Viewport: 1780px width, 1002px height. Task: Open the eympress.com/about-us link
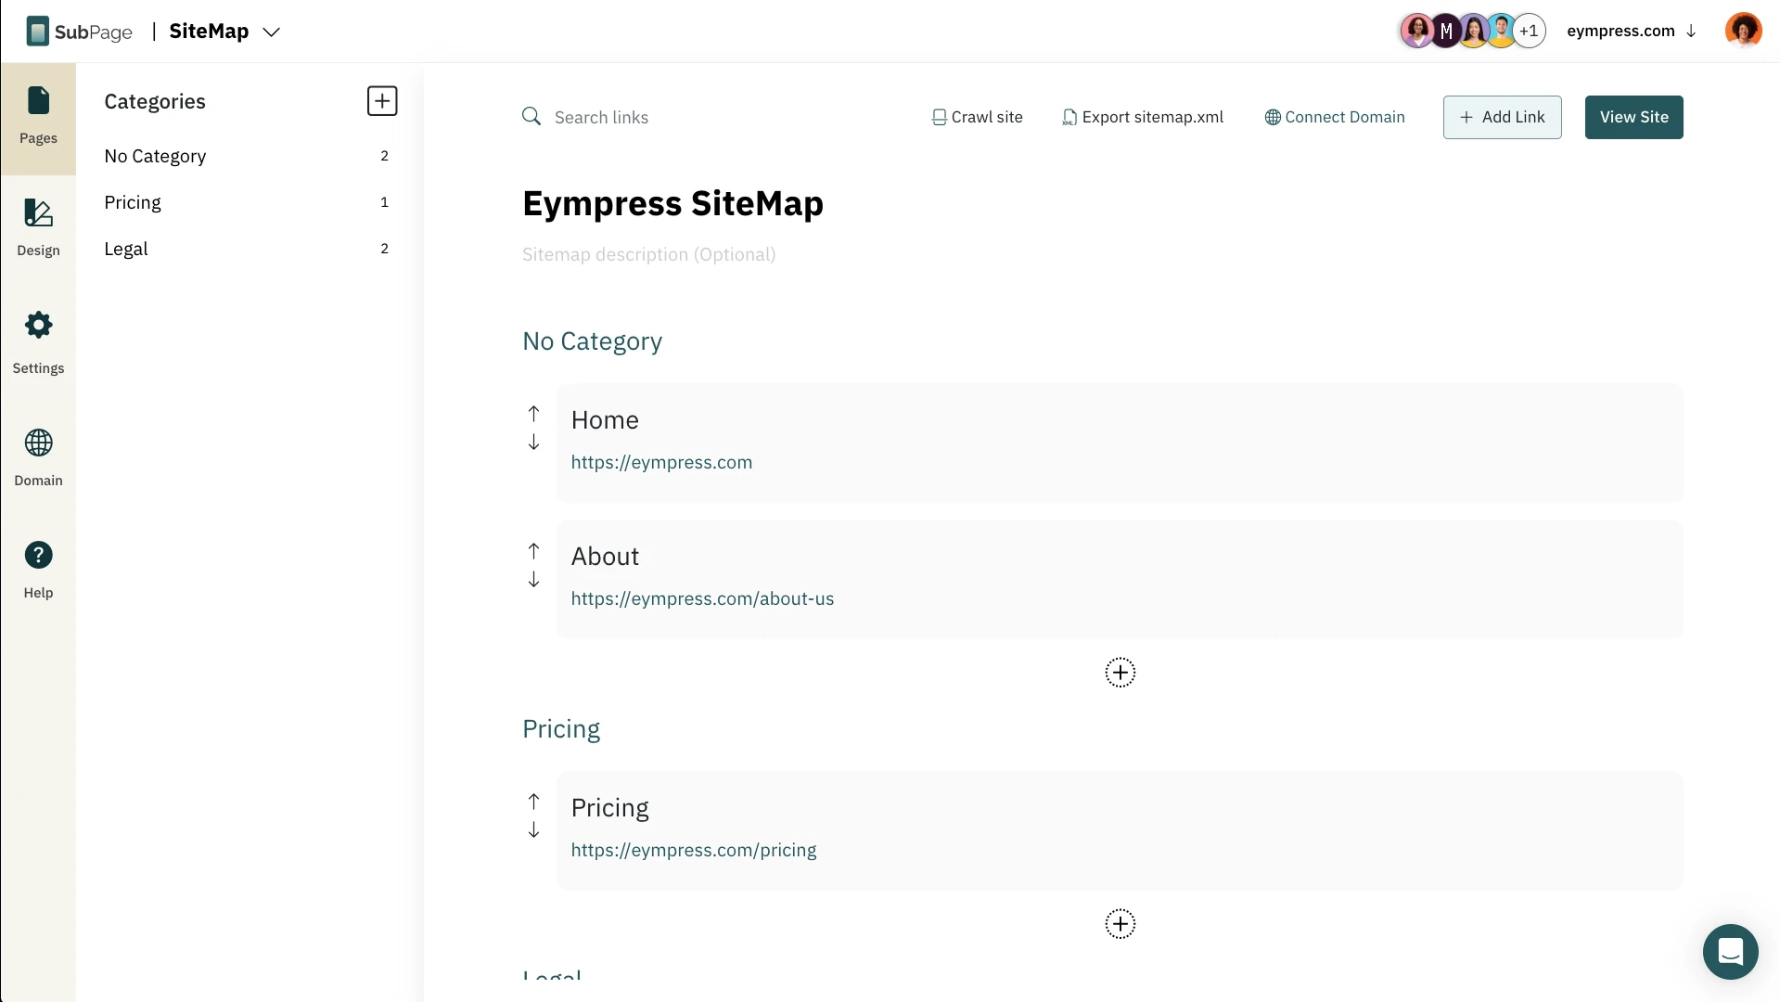tap(702, 599)
